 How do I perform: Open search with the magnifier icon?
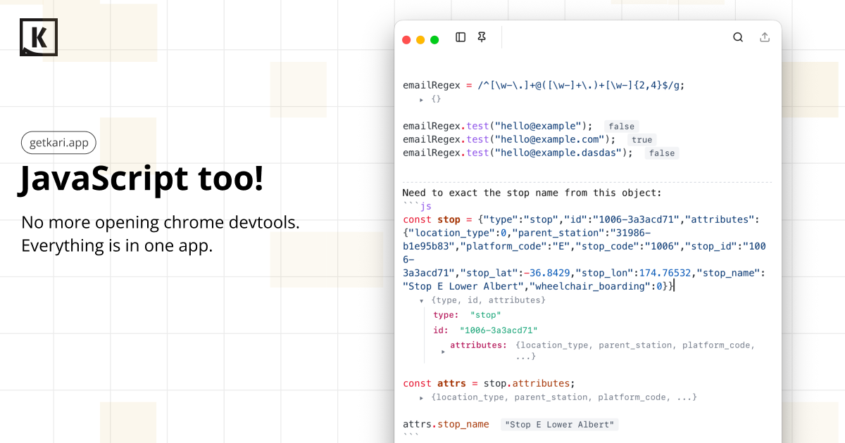(x=738, y=37)
